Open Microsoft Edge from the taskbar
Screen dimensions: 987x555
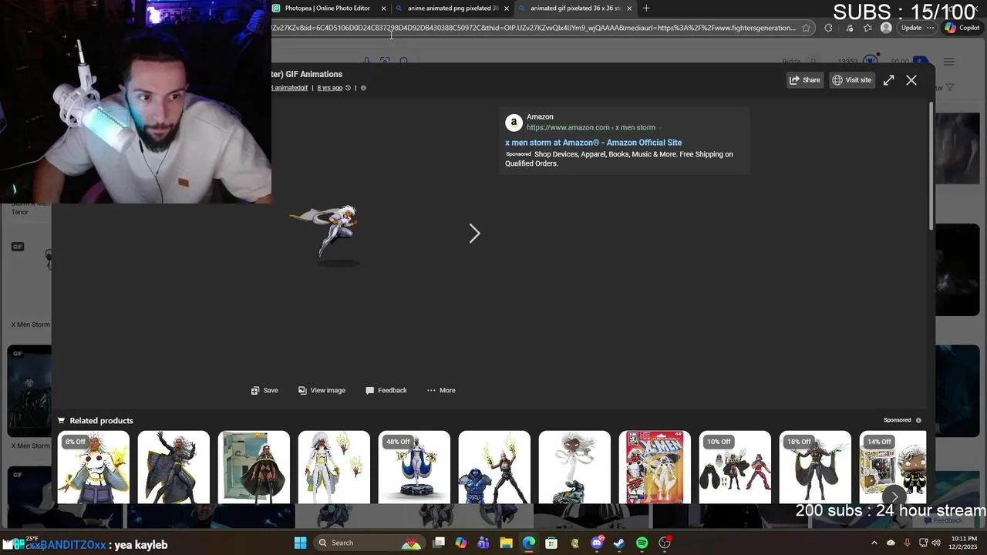[x=529, y=543]
